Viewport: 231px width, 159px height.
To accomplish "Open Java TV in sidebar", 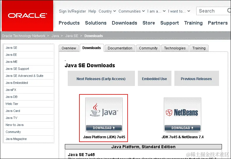I will (29, 118).
